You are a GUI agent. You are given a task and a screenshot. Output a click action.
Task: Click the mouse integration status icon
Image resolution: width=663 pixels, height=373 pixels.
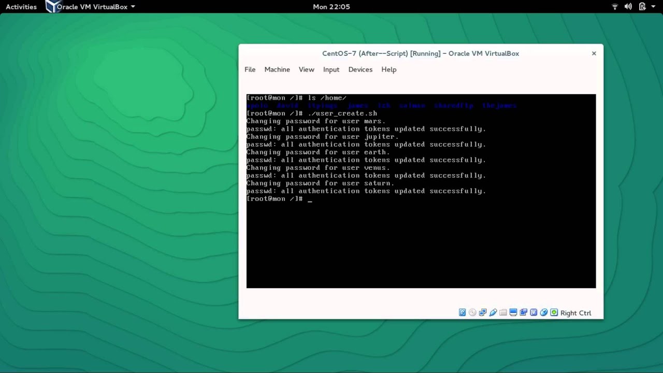point(544,312)
